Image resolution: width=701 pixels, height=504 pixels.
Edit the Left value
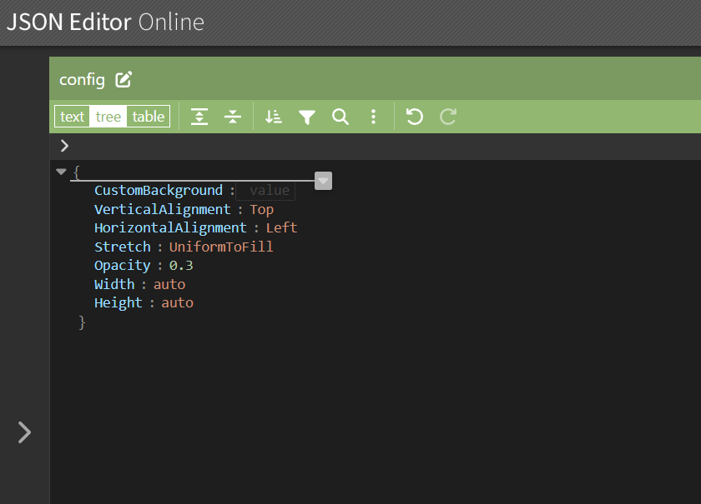click(282, 227)
